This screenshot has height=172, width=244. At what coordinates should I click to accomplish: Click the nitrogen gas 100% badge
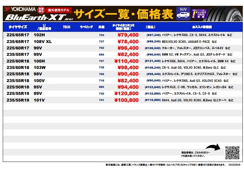pyautogui.click(x=199, y=14)
